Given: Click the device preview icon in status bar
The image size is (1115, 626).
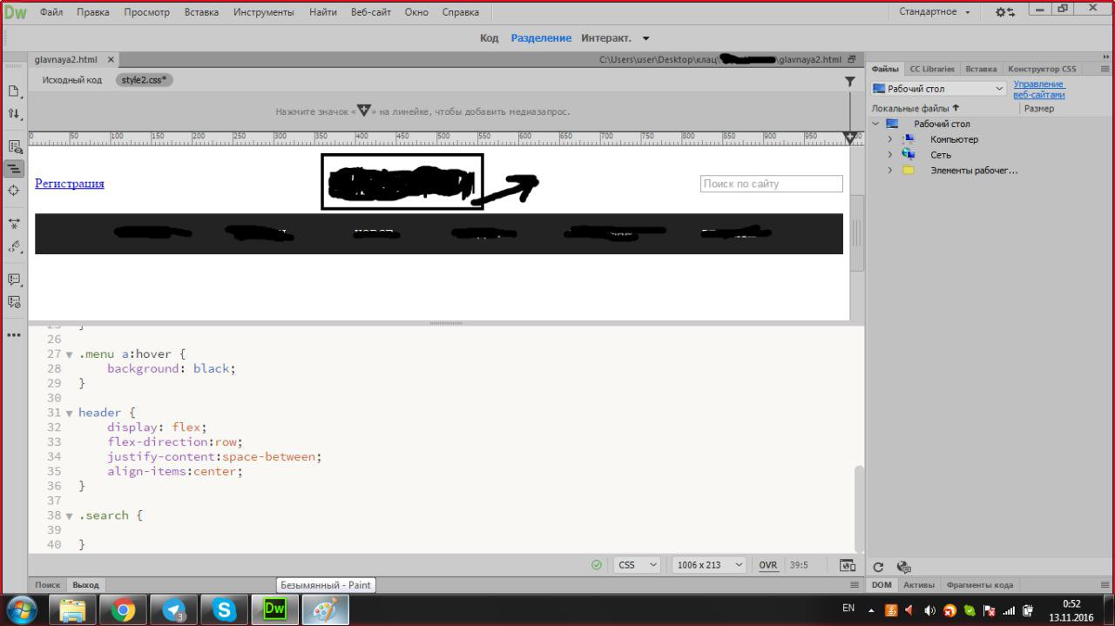Looking at the screenshot, I should (x=847, y=565).
